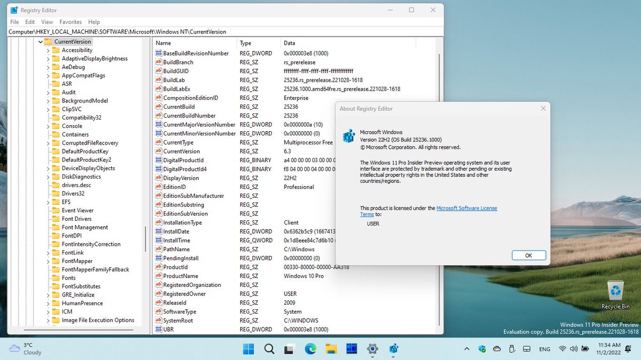Viewport: 641px width, 360px height.
Task: Launch Microsoft Edge from the taskbar
Action: (310, 349)
